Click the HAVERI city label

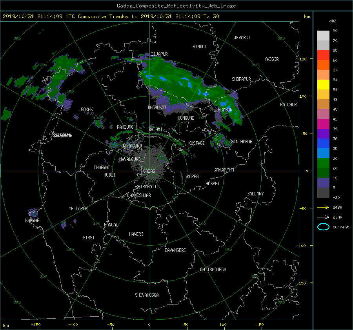pyautogui.click(x=136, y=234)
